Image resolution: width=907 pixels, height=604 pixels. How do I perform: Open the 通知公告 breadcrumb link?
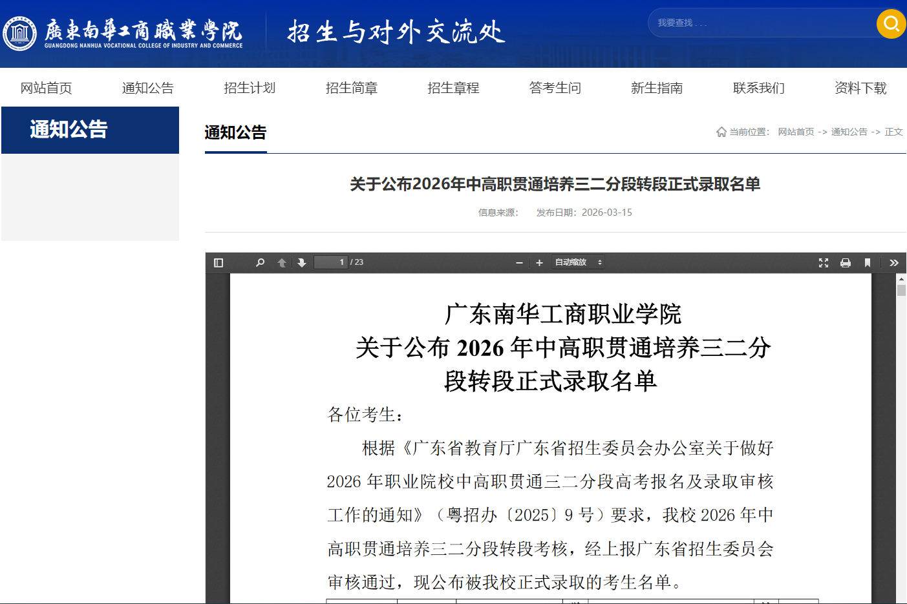(x=848, y=131)
